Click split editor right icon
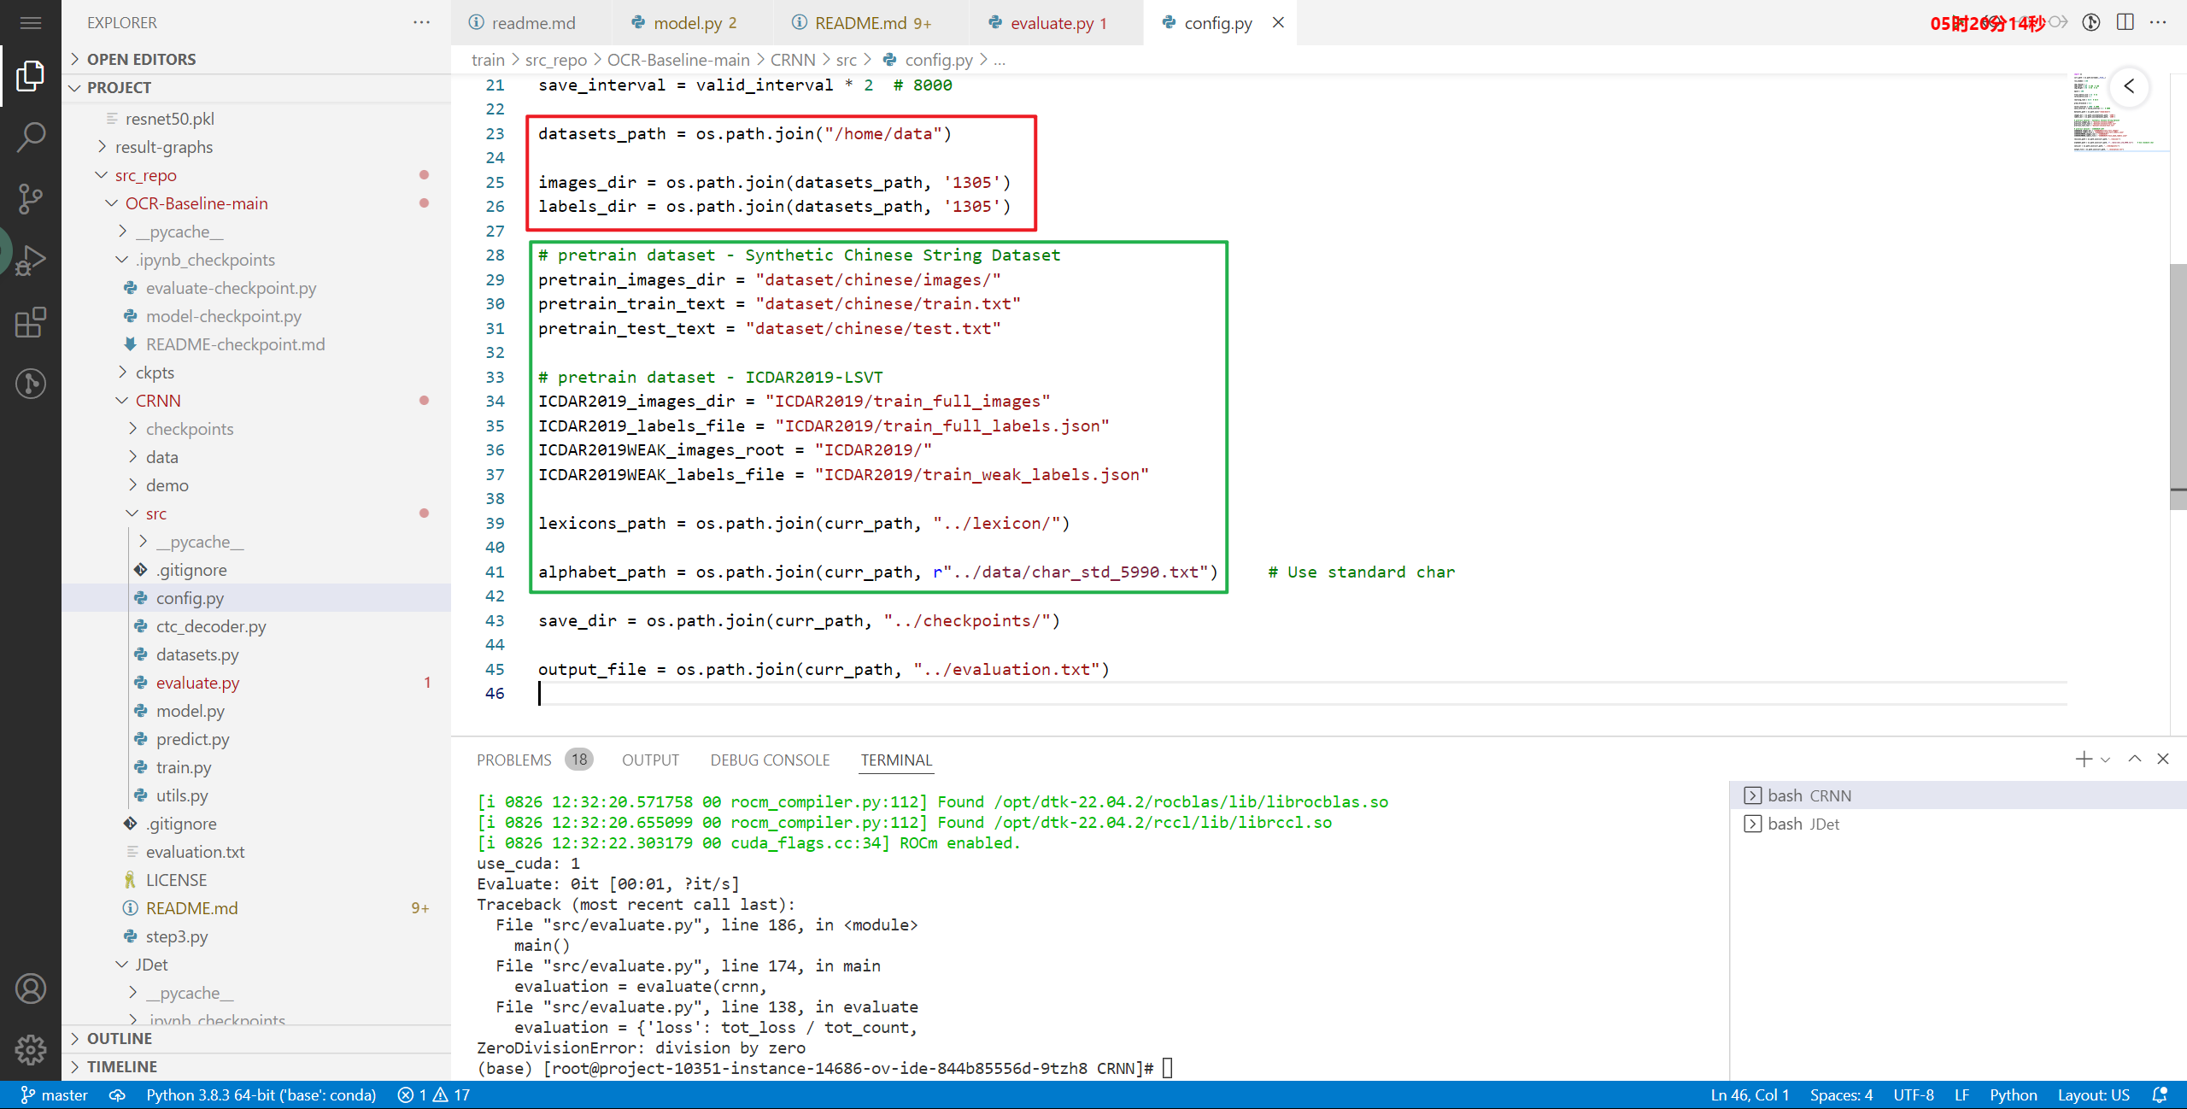 (2125, 22)
